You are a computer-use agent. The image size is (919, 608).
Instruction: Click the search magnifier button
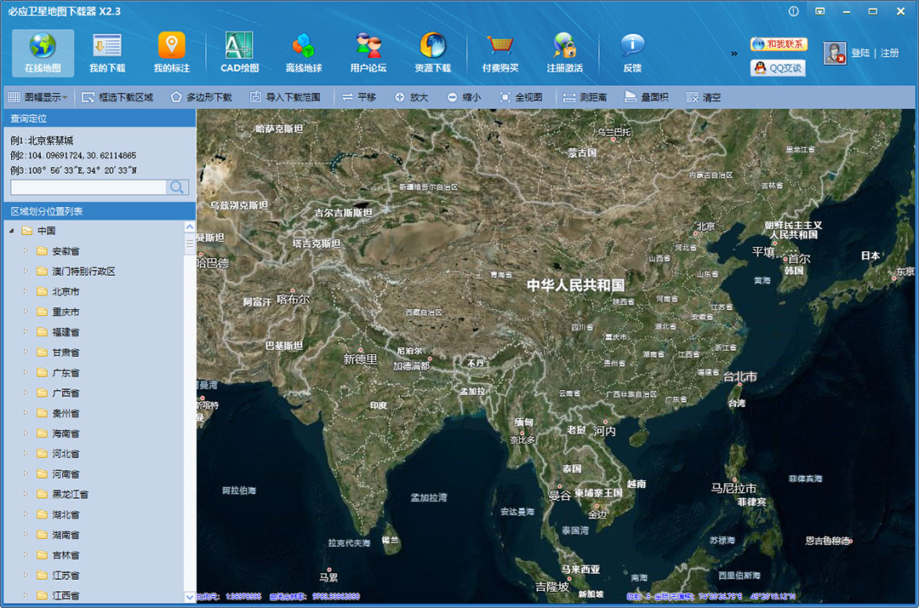click(x=177, y=187)
